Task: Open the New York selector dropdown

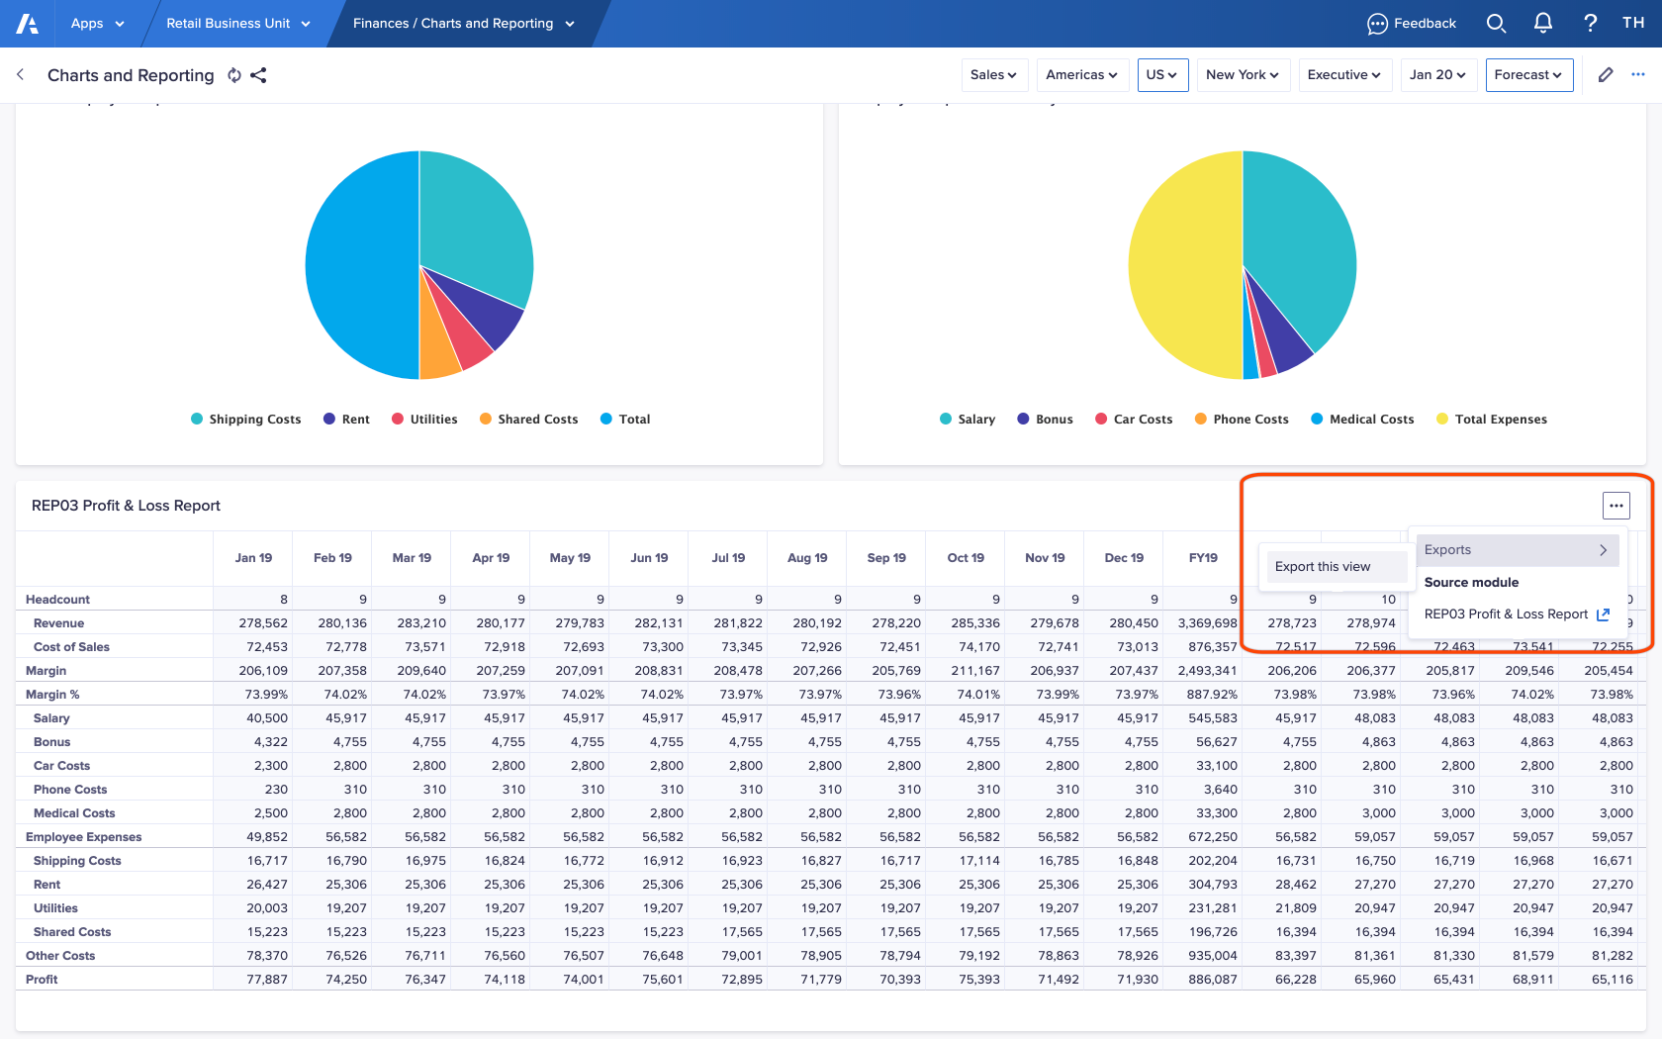Action: pos(1243,74)
